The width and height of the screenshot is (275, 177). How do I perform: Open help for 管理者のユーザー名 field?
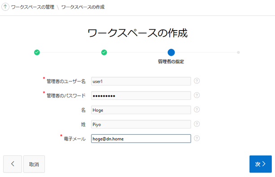point(197,81)
